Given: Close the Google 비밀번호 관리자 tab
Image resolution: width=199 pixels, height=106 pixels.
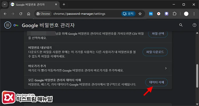Looking at the screenshot, I should 56,4.
